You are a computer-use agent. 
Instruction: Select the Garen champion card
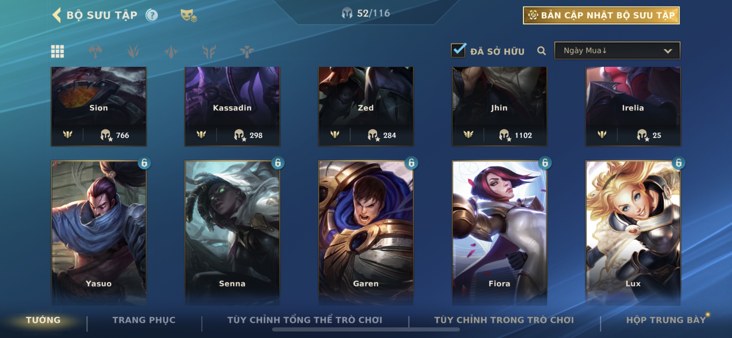tap(366, 233)
